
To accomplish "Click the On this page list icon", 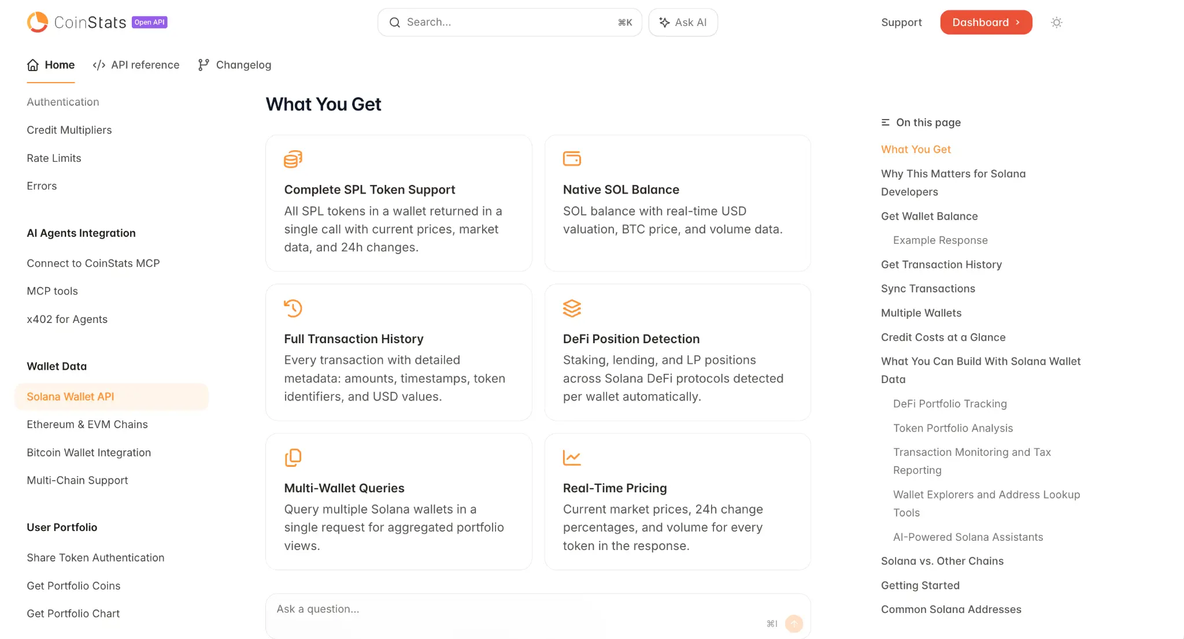I will (x=885, y=122).
